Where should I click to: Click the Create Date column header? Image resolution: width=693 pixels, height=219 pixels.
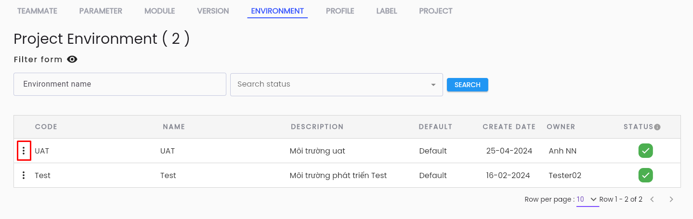(509, 127)
